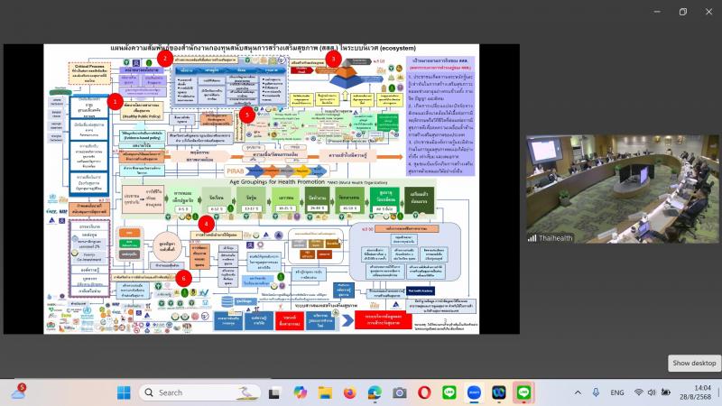The height and width of the screenshot is (406, 722).
Task: Minimize the meeting window
Action: click(657, 12)
